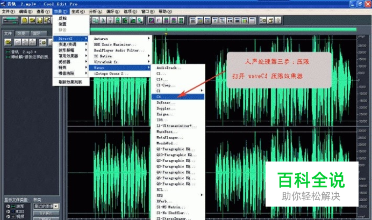Select the C4 entry in Waves submenu
This screenshot has width=372, height=220.
pyautogui.click(x=178, y=97)
